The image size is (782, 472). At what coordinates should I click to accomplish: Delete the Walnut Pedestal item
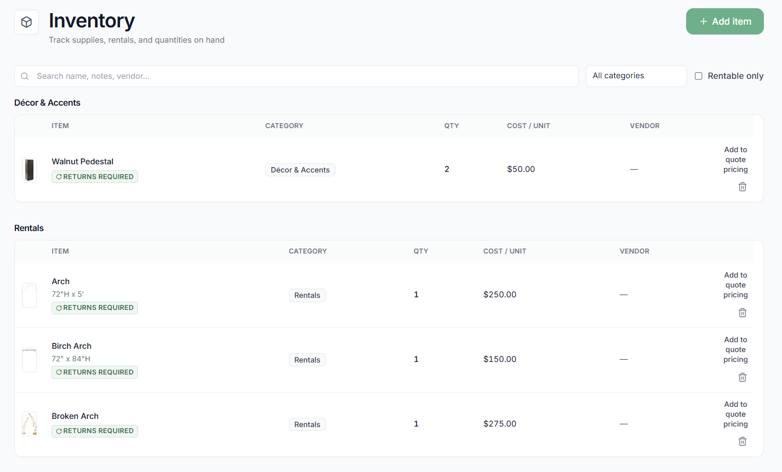pos(743,187)
